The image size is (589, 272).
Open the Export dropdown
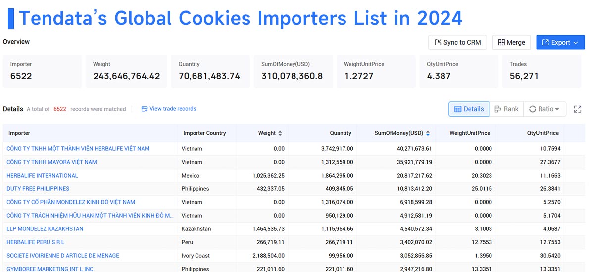click(x=560, y=43)
